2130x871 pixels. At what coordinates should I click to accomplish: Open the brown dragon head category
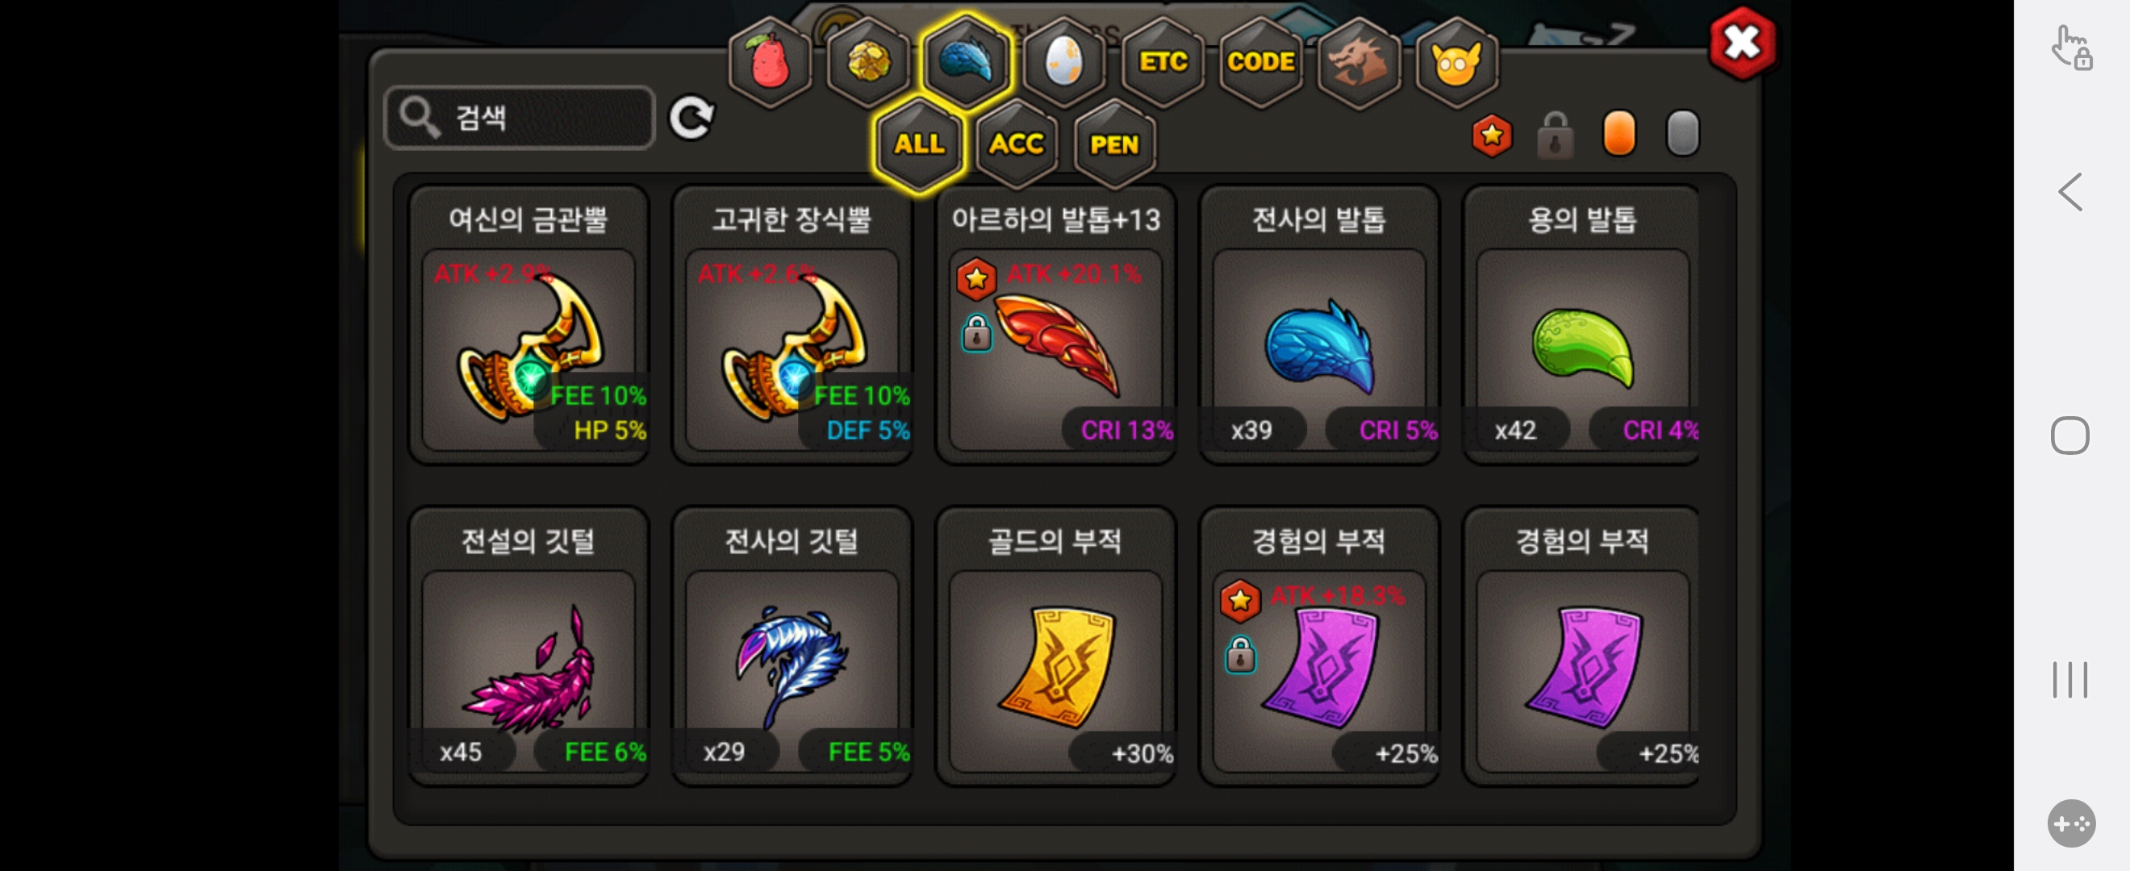1358,62
